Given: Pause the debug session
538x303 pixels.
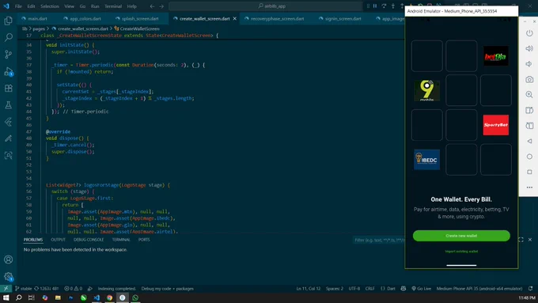Looking at the screenshot, I should point(375,6).
